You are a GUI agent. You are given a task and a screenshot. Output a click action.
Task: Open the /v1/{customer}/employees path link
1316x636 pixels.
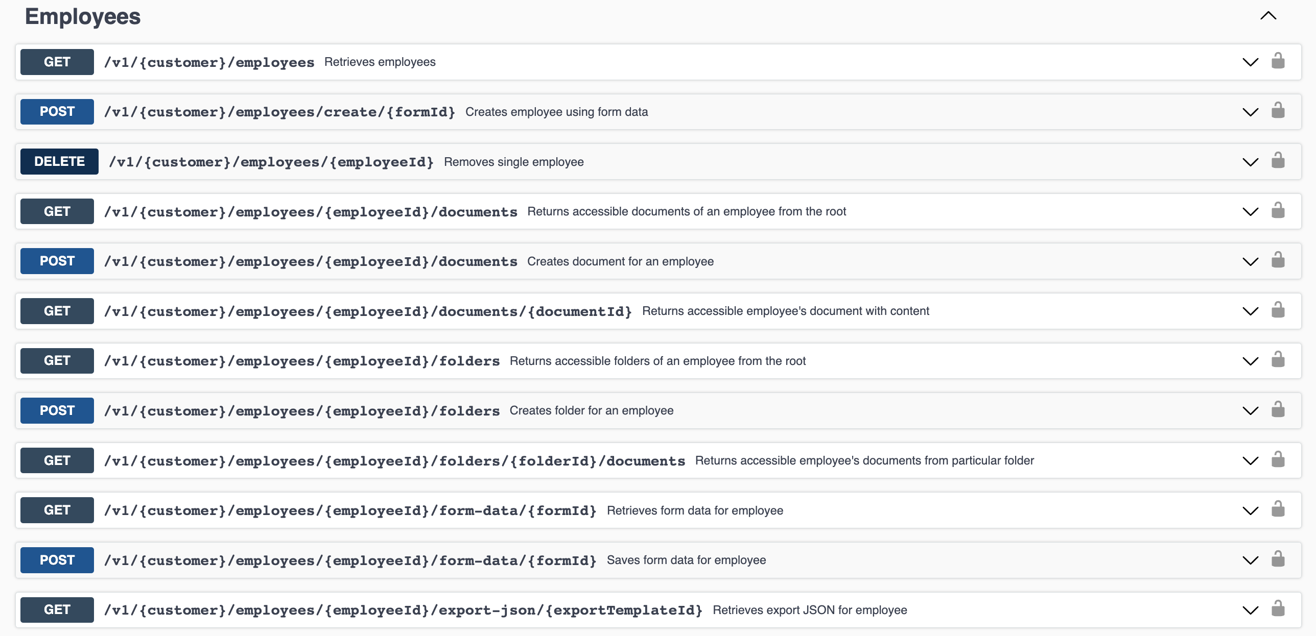[x=209, y=62]
